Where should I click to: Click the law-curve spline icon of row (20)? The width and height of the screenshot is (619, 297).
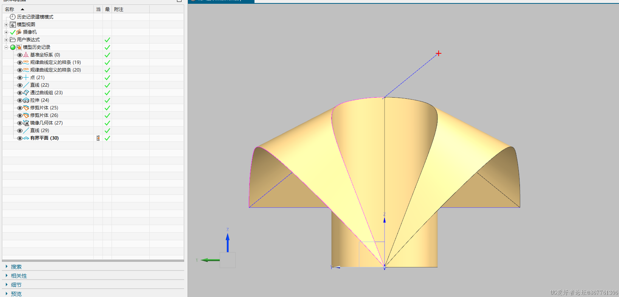coord(26,70)
